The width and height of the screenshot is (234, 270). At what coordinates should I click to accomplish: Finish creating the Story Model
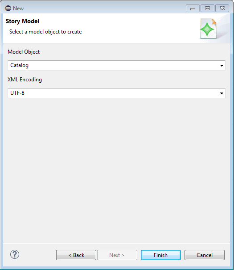pos(161,255)
